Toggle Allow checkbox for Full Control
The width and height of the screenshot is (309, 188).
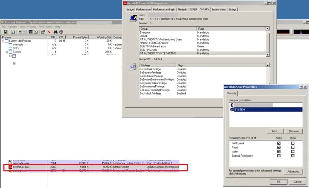pos(278,143)
